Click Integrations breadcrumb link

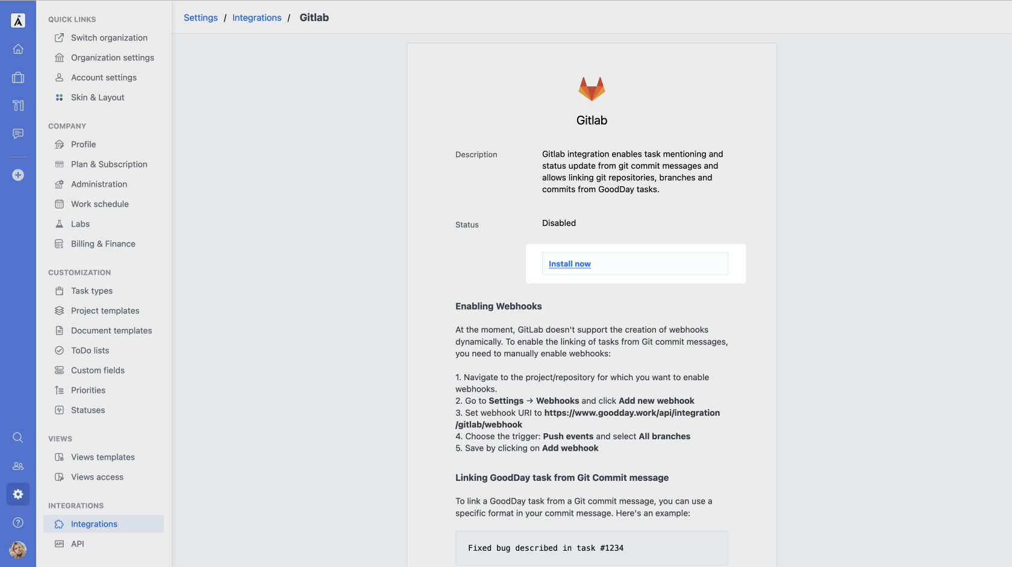point(257,17)
